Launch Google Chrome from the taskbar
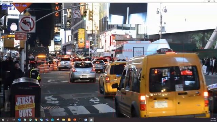217x122 pixels. point(36,120)
